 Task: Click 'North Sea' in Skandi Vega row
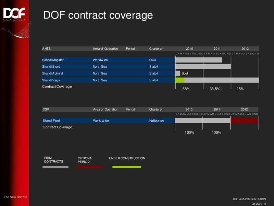(x=100, y=80)
